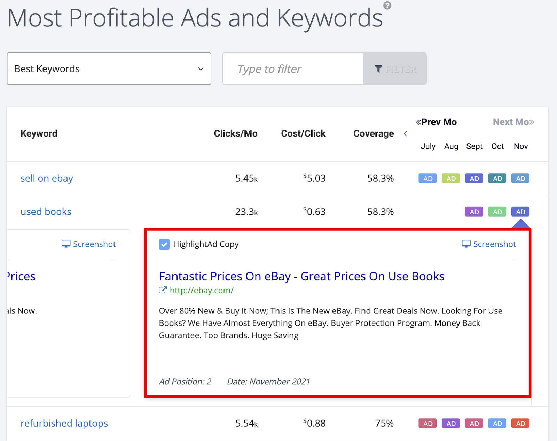Screen dimensions: 557x441
Task: Click the ad description body text
Action: click(331, 323)
